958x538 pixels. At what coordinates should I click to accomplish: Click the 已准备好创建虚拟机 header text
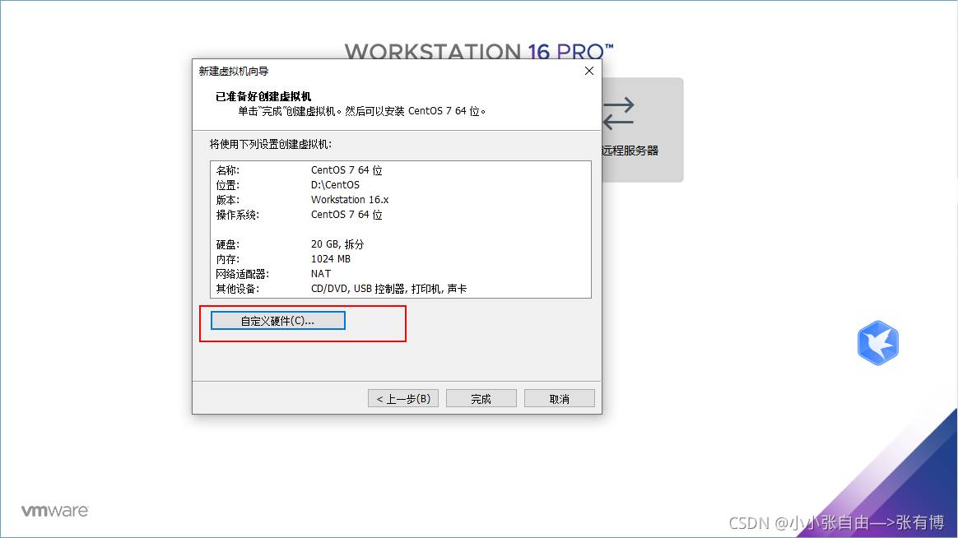(263, 96)
